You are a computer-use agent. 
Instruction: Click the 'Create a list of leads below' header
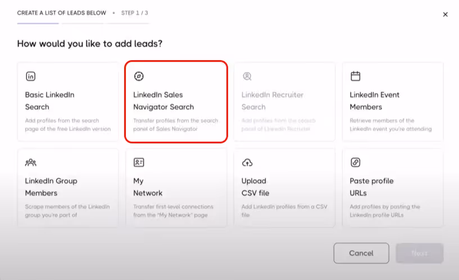click(x=61, y=13)
